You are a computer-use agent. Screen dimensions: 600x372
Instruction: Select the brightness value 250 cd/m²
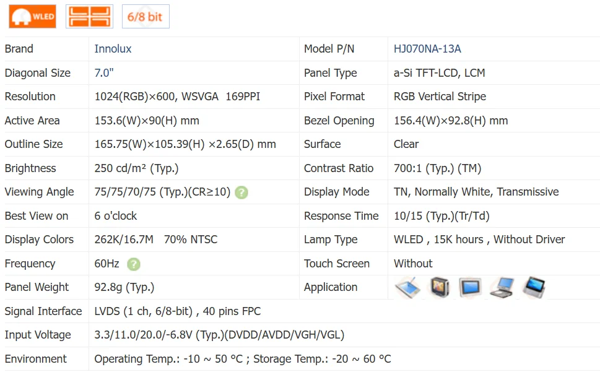coord(120,168)
